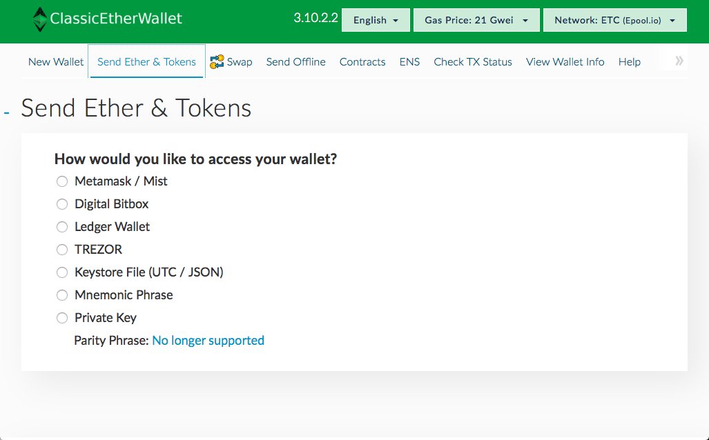Open the Help tab
Screen dimensions: 709x440
tap(630, 61)
